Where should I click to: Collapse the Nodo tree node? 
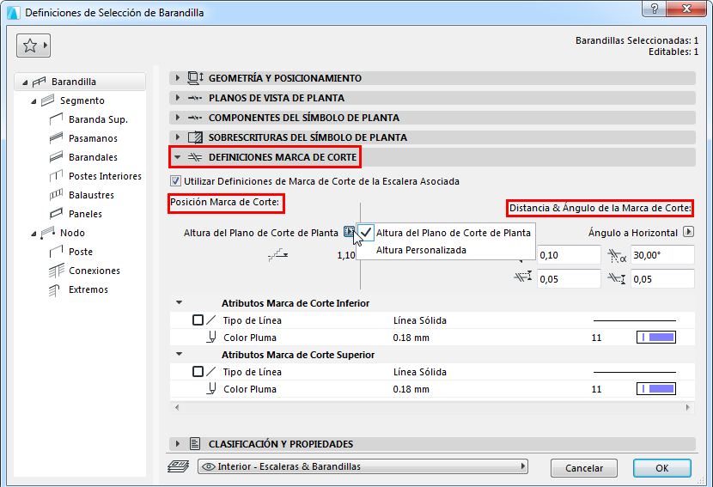pyautogui.click(x=34, y=234)
